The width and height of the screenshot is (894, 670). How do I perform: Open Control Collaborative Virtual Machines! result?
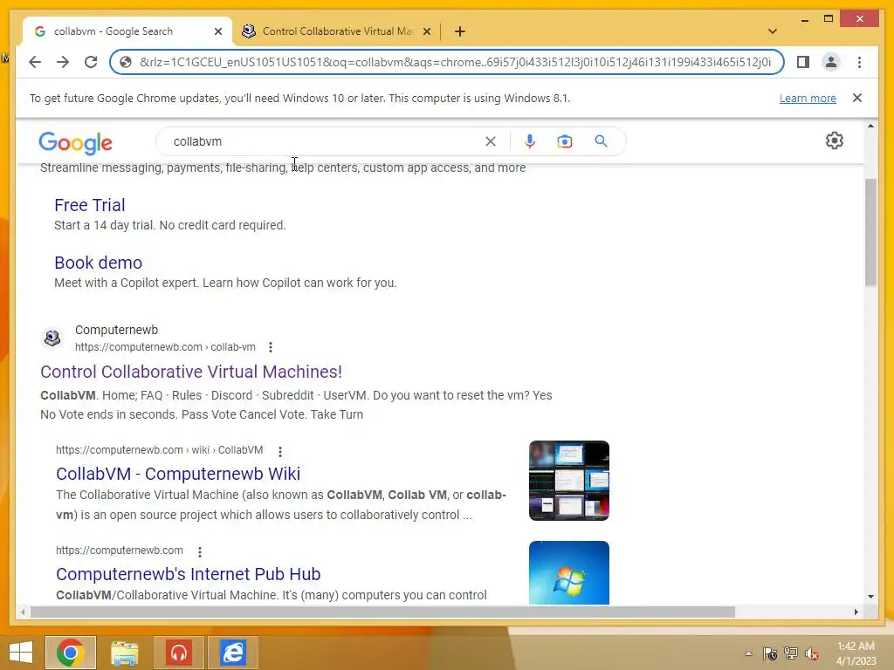pyautogui.click(x=191, y=372)
